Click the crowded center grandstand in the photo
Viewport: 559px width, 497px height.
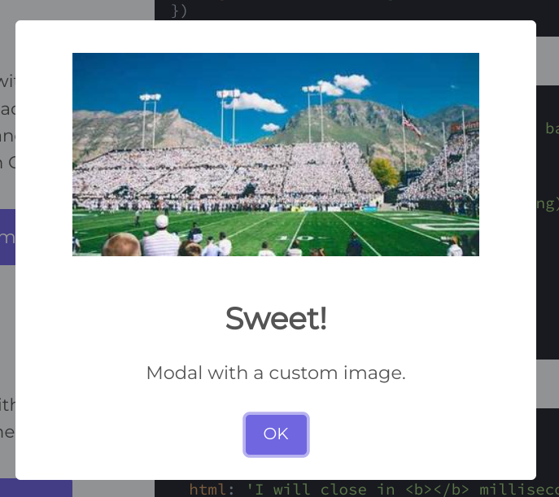coord(228,175)
